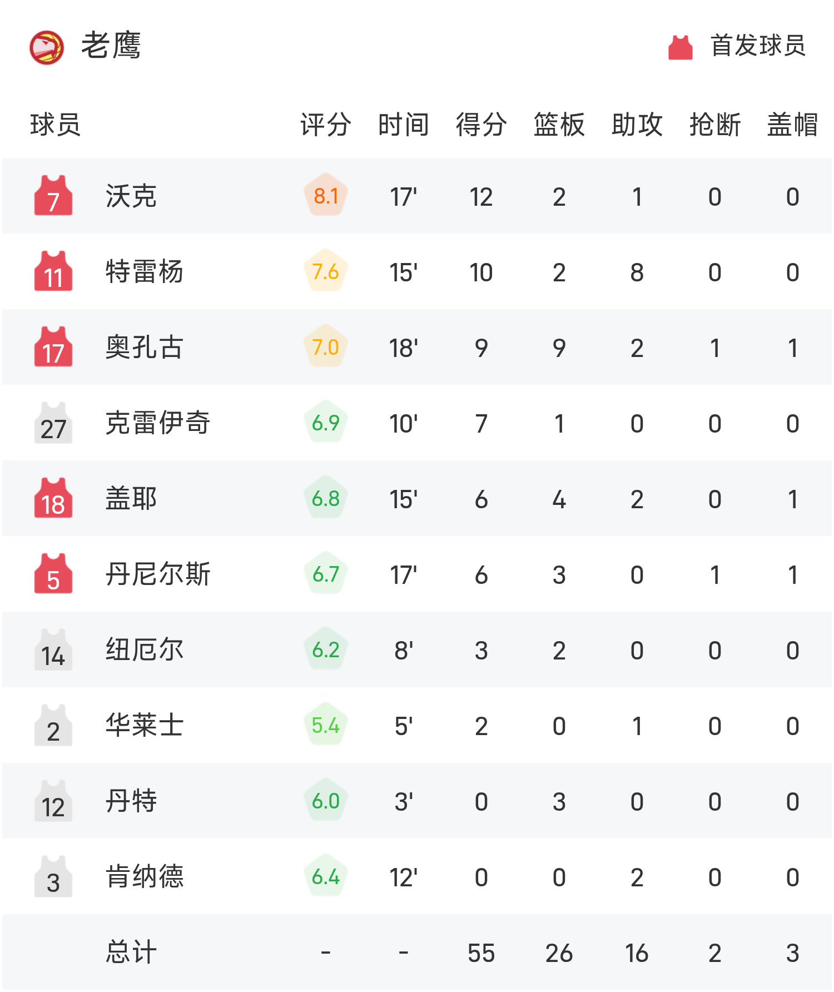Click the 8.1 rating badge
The width and height of the screenshot is (834, 992).
[x=326, y=196]
